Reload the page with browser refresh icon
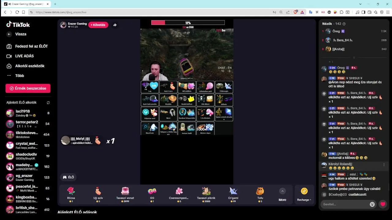 [17, 12]
